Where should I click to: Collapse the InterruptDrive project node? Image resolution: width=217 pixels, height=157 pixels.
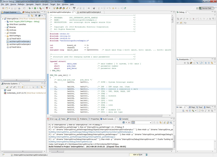[3, 19]
